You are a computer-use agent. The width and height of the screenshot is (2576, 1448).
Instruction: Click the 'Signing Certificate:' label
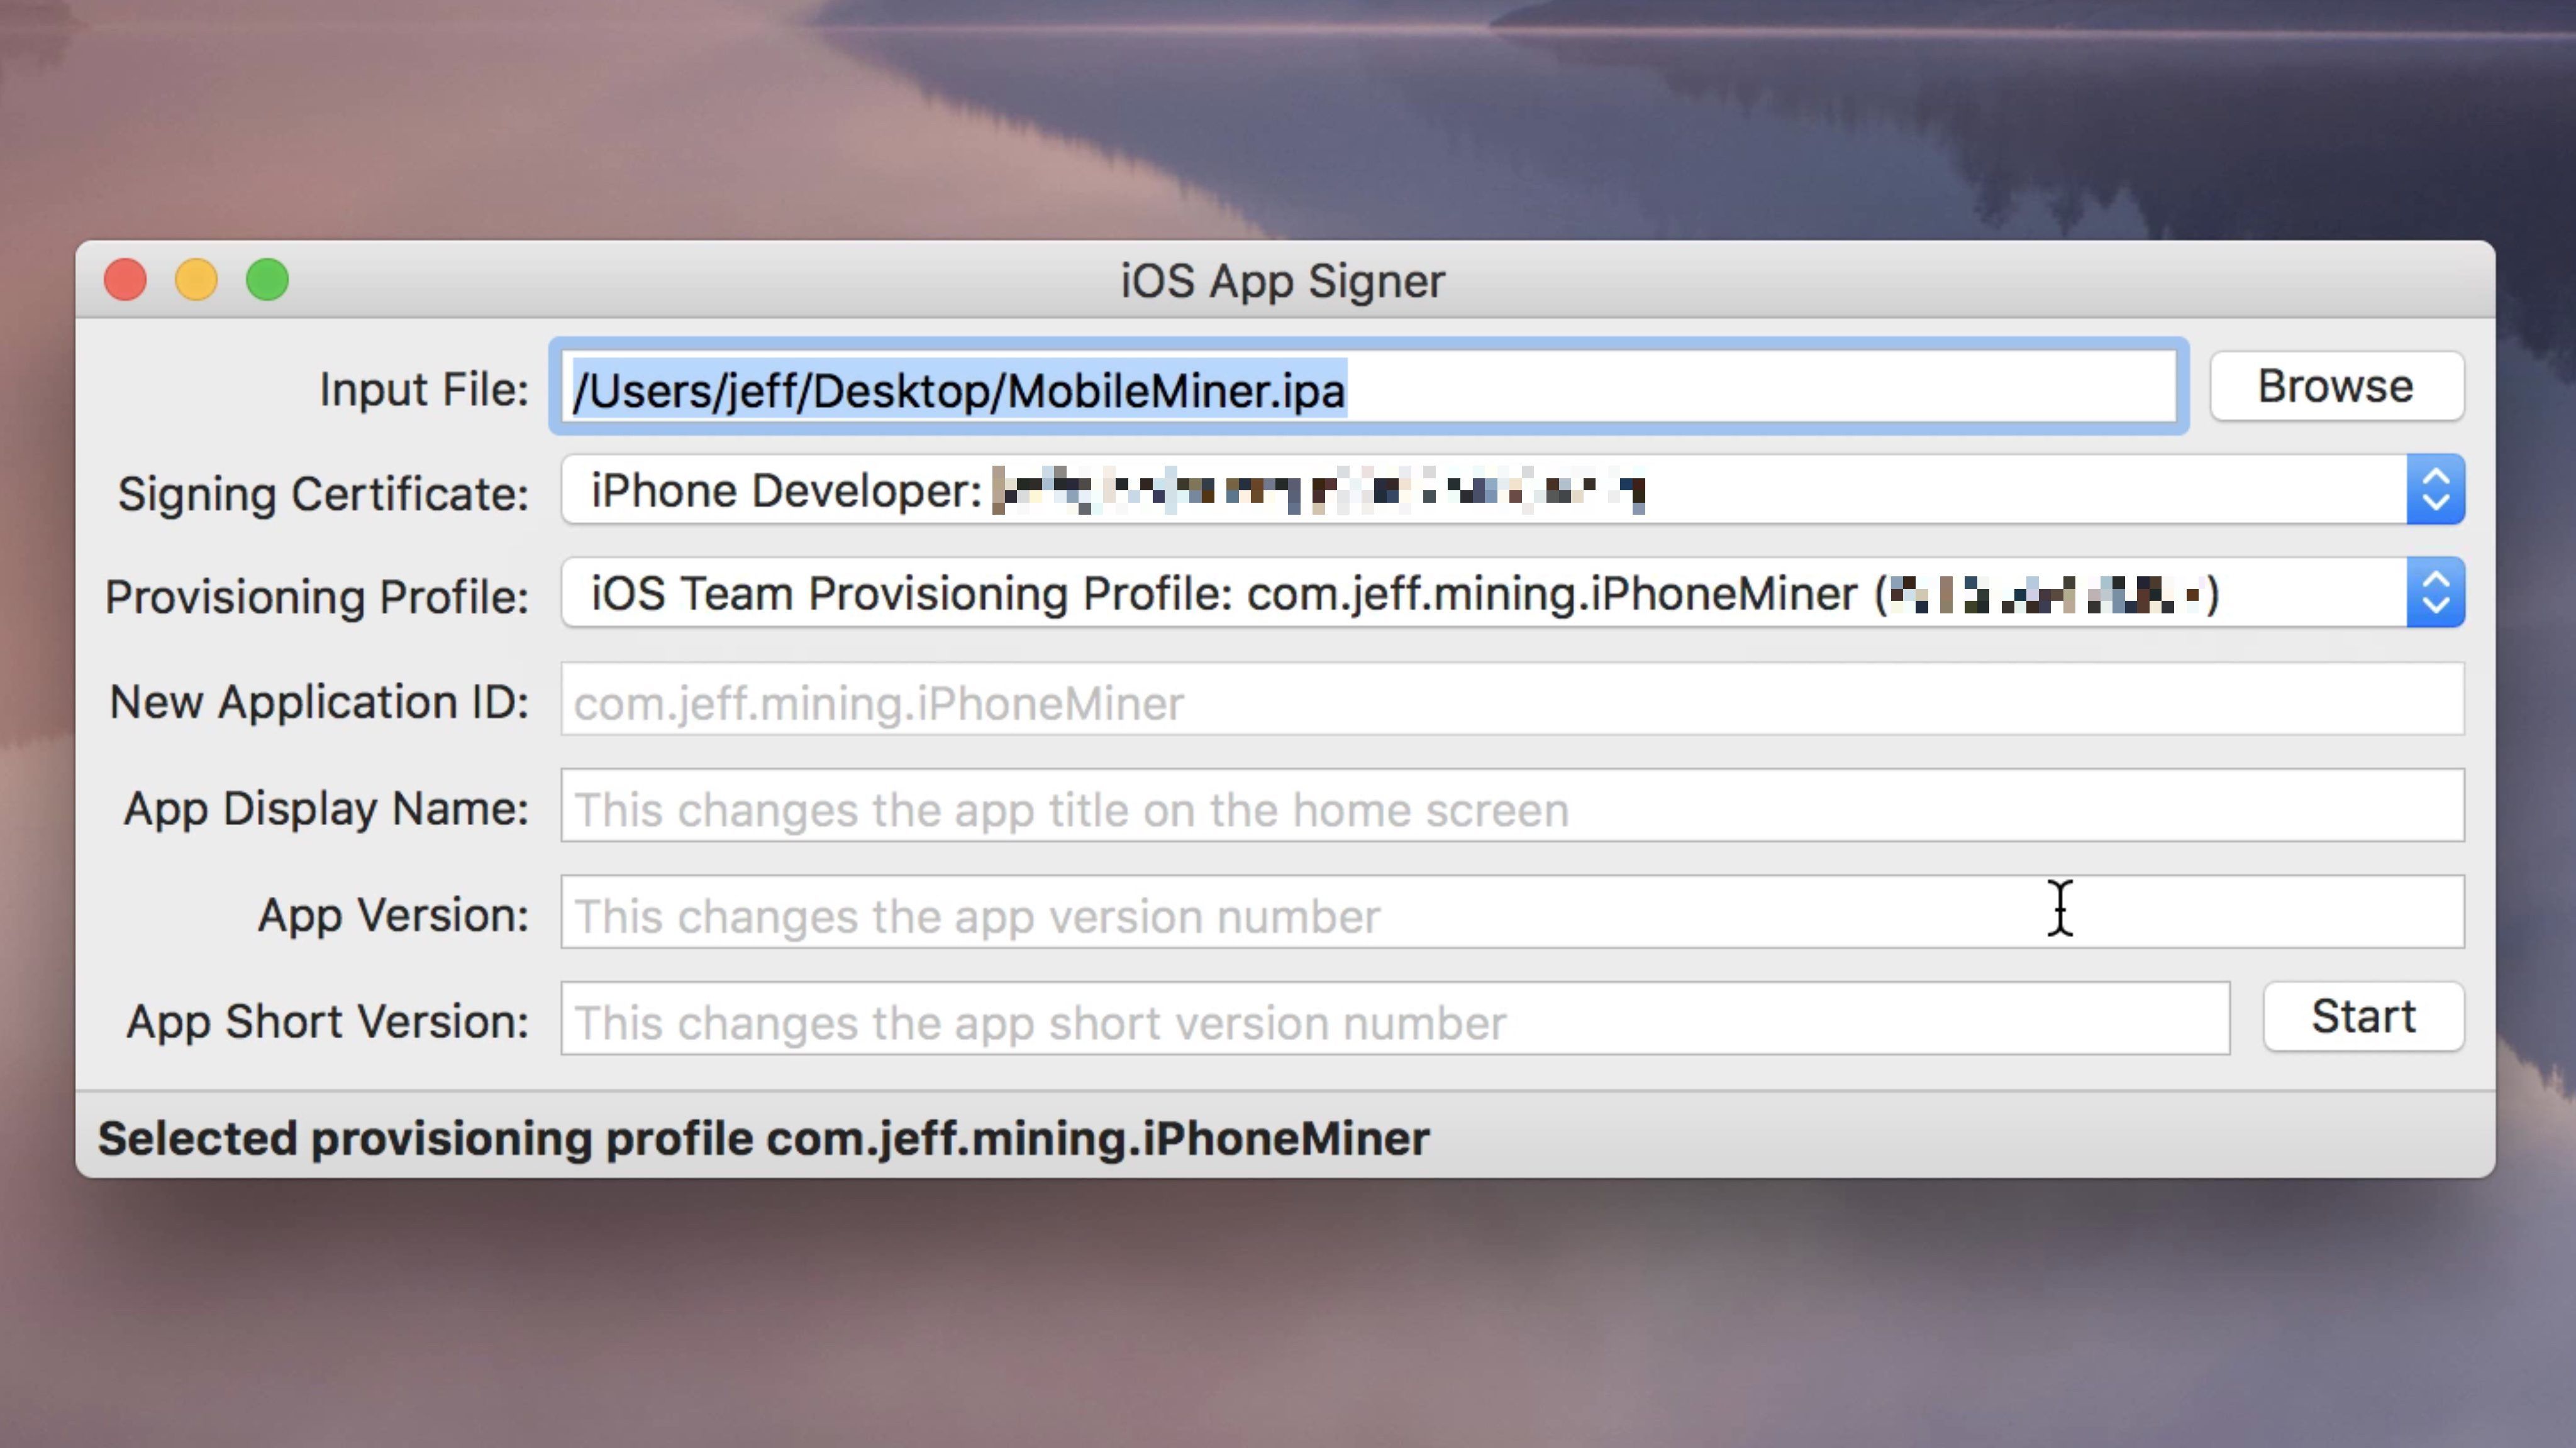[323, 493]
